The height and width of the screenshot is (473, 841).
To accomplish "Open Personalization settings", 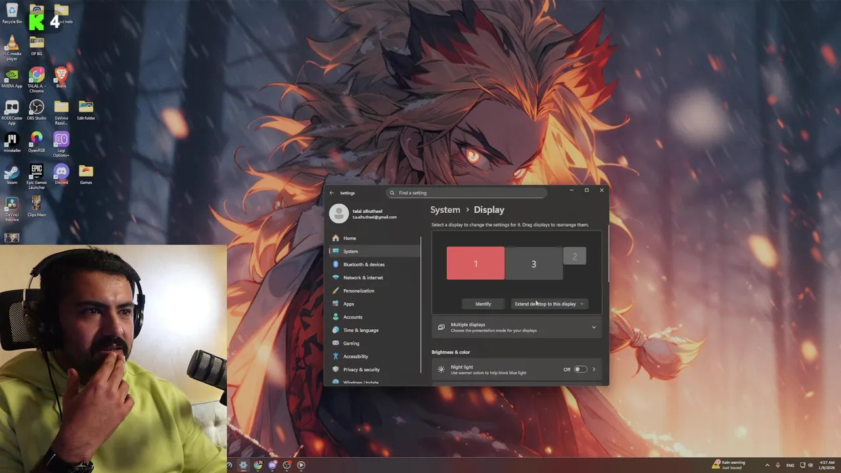I will [375, 290].
